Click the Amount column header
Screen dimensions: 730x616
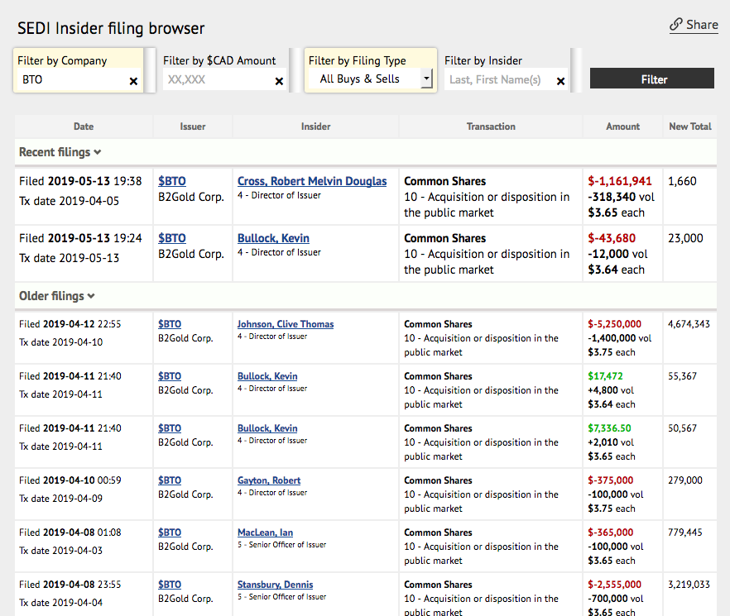(622, 127)
